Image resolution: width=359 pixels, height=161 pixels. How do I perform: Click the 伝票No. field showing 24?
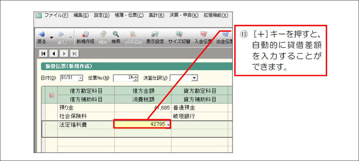[x=123, y=78]
